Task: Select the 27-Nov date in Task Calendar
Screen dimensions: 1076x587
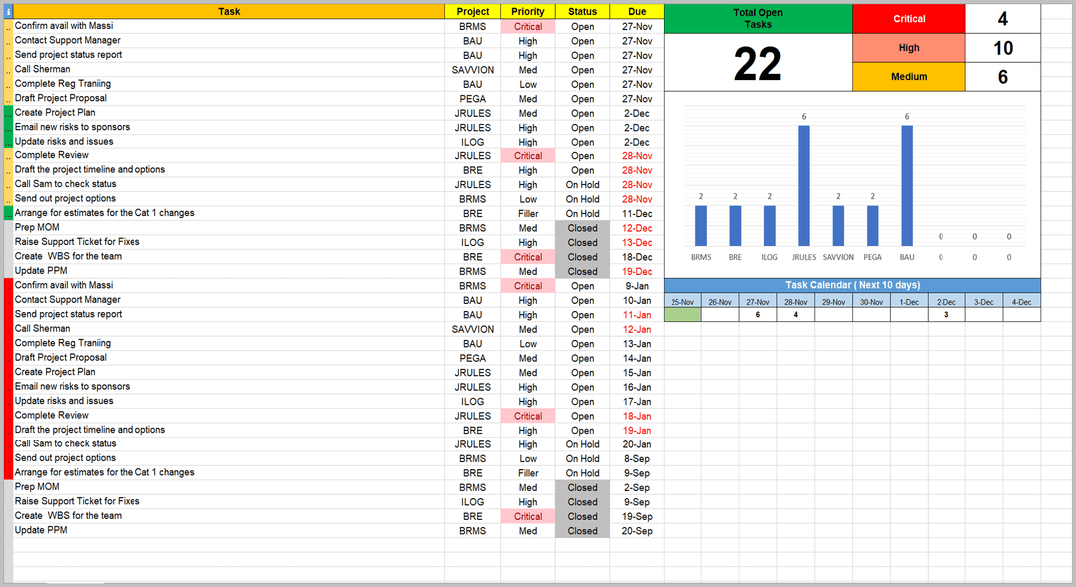Action: coord(758,301)
